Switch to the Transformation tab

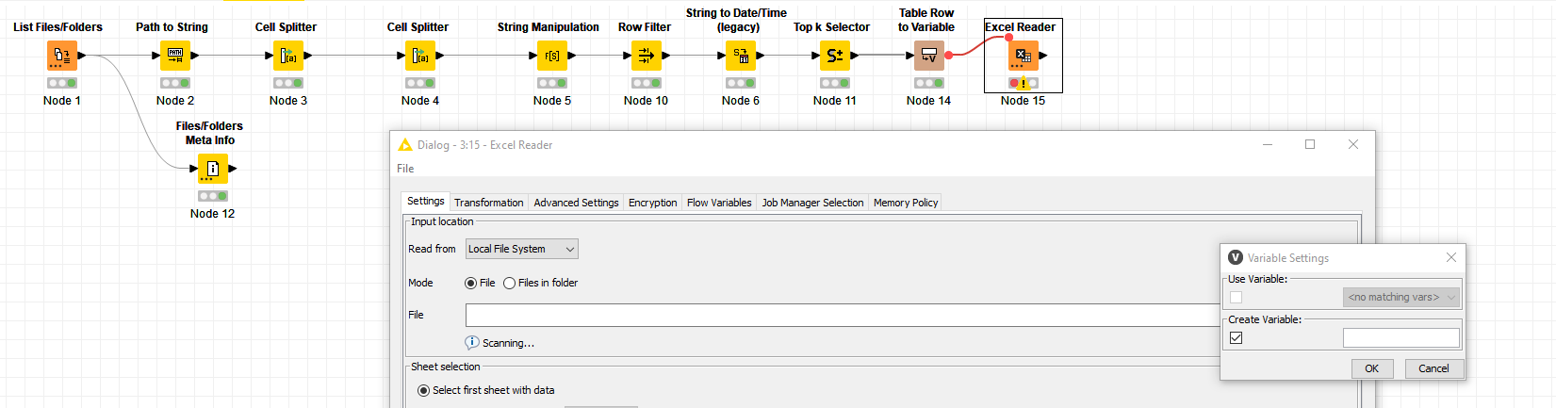coord(488,203)
